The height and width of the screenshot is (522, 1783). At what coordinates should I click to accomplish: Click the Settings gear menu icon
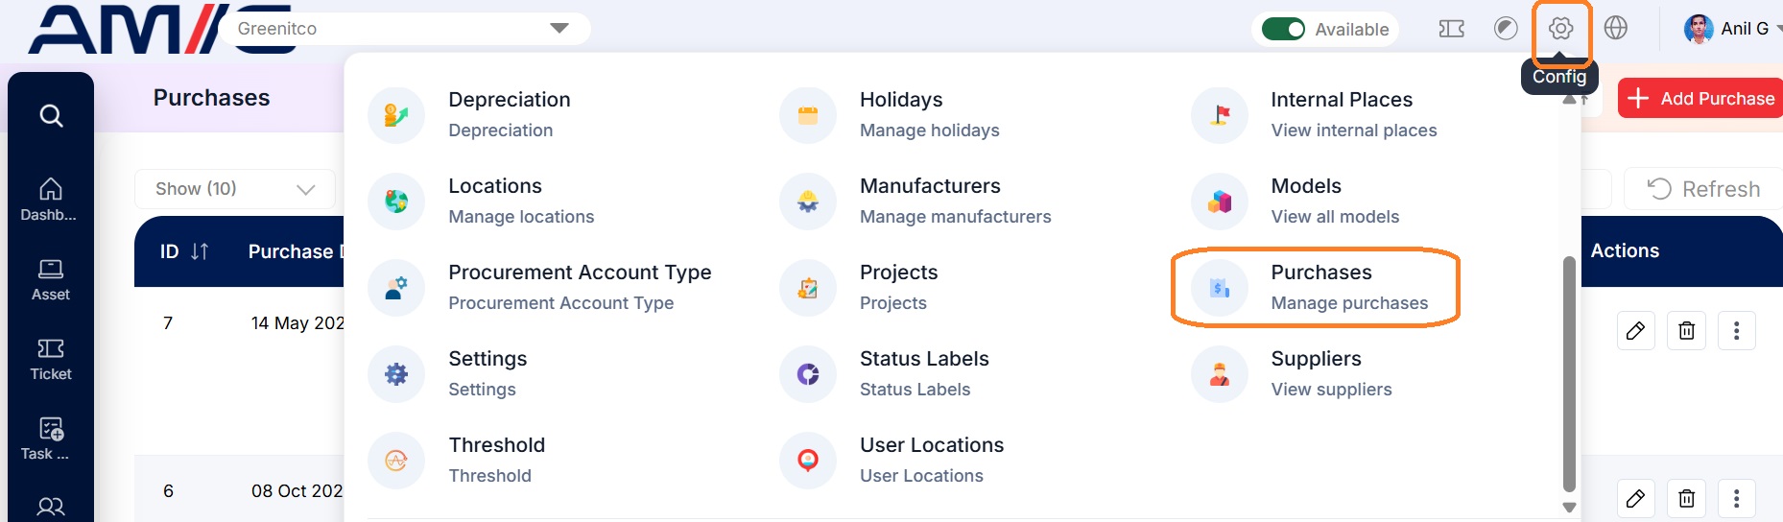click(x=396, y=374)
